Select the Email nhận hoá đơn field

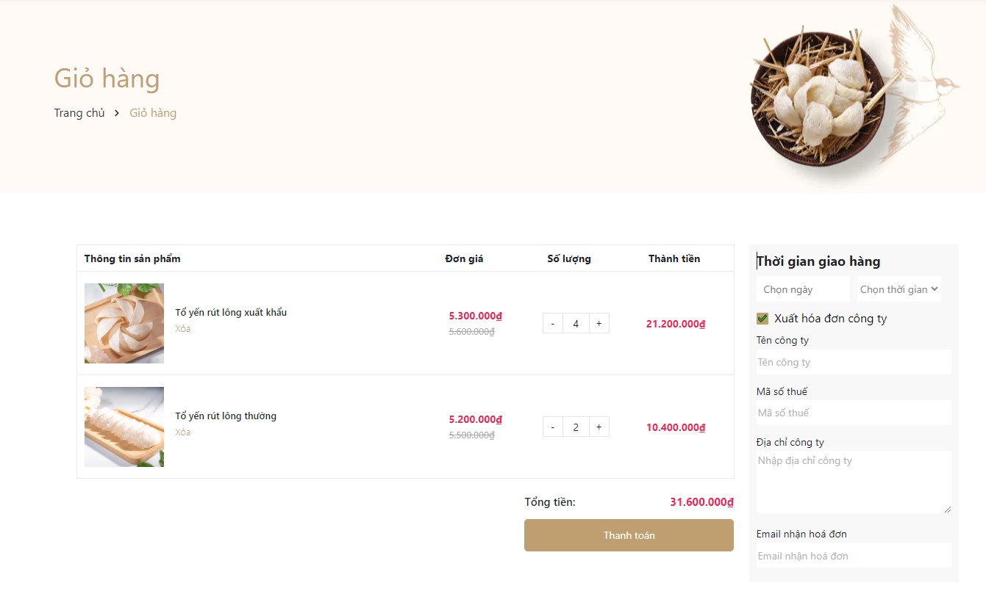tap(853, 556)
